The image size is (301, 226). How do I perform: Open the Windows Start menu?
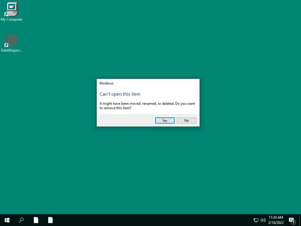click(x=7, y=220)
